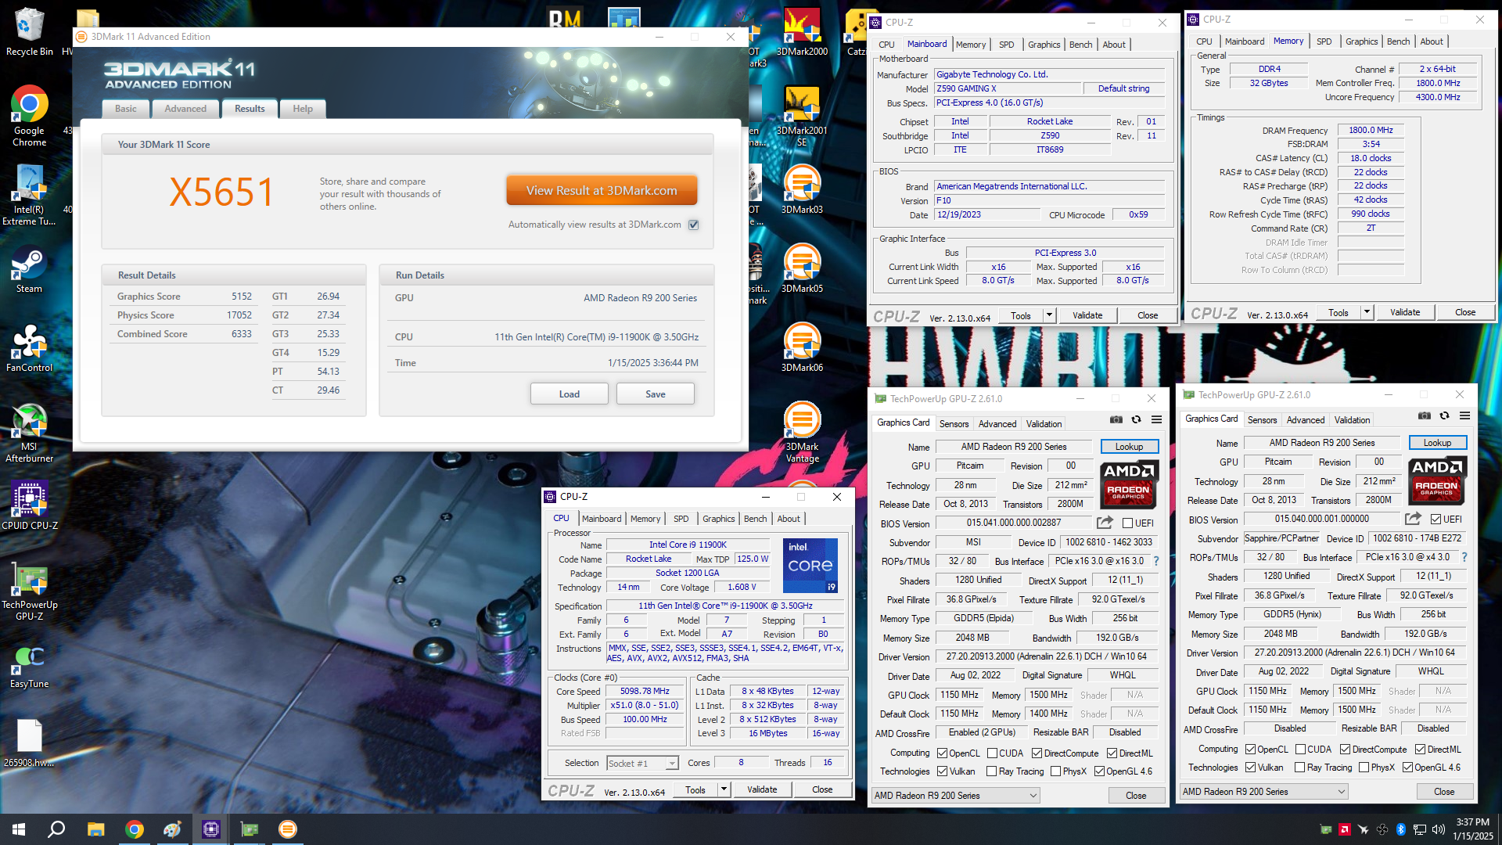This screenshot has height=845, width=1502.
Task: Toggle DirectML checkbox in right GPU-Z
Action: pos(1420,750)
